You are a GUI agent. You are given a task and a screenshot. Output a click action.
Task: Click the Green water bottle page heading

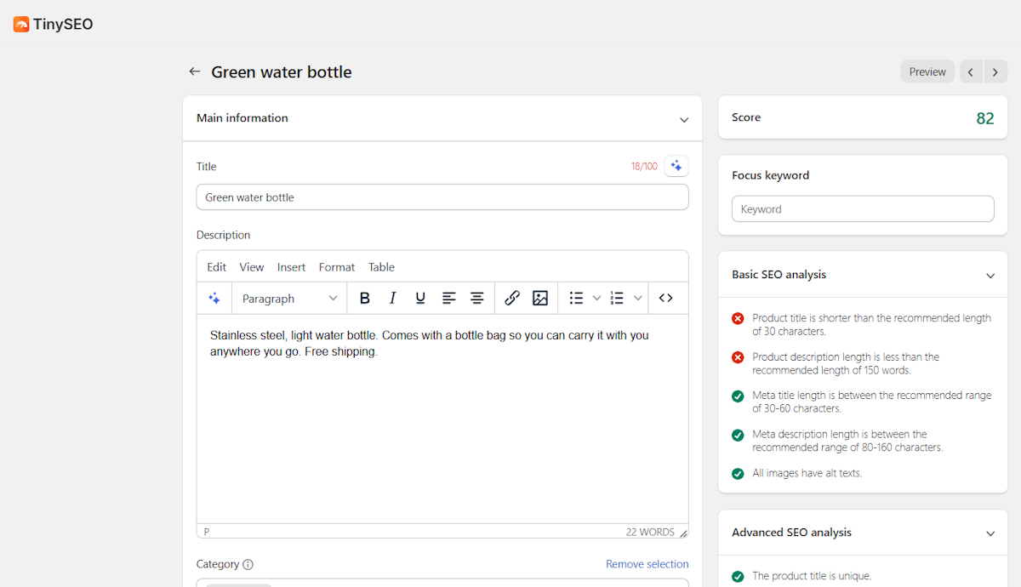tap(282, 72)
